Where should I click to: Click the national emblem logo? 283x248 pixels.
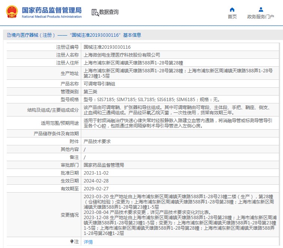pos(12,12)
